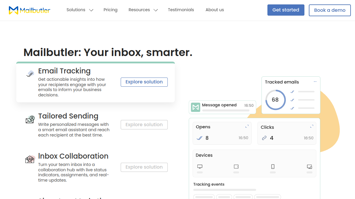Select the desktop monitor device icon
355x199 pixels.
(200, 167)
